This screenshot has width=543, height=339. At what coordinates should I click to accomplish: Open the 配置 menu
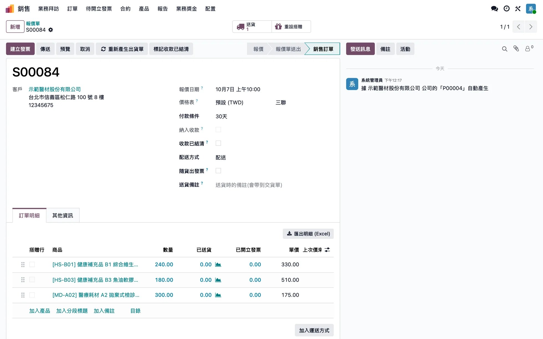210,9
